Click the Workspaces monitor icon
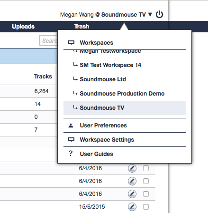Viewport: 208px width, 213px height. click(x=71, y=43)
